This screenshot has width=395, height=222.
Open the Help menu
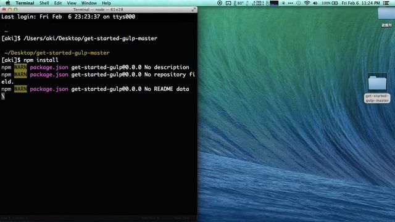[106, 3]
